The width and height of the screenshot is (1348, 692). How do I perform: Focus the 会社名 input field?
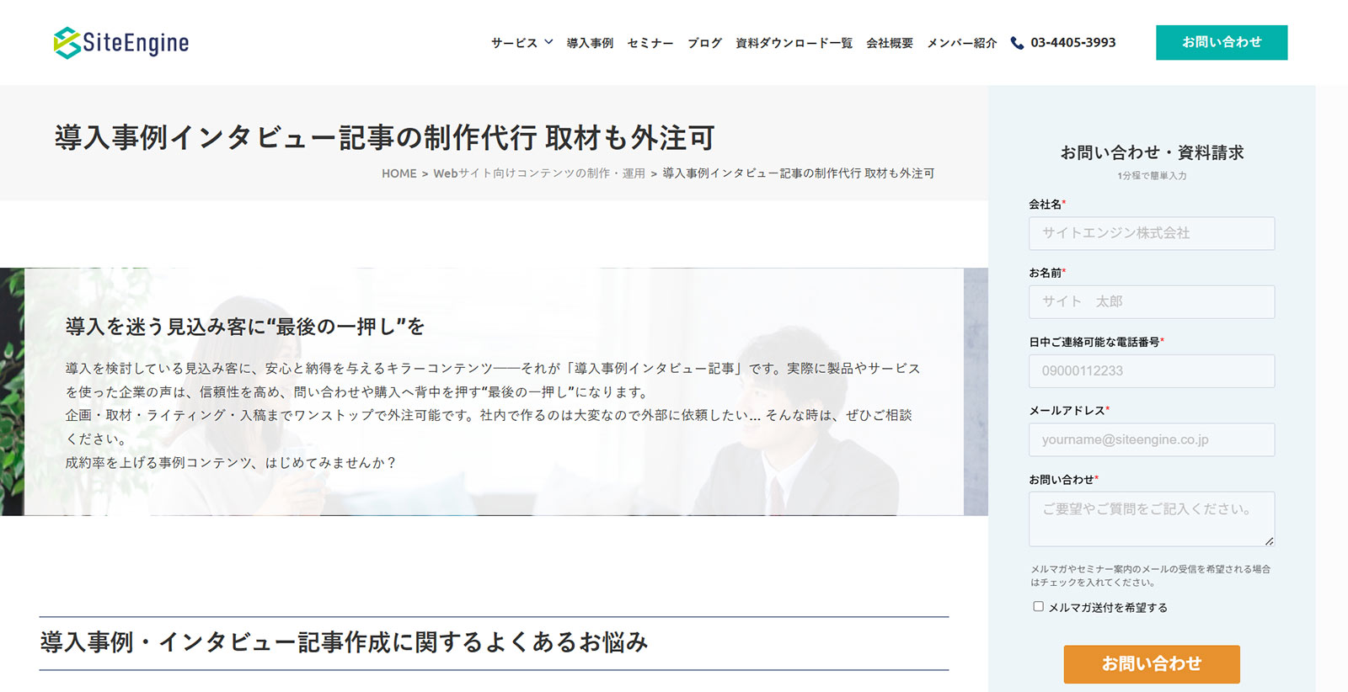click(x=1152, y=233)
